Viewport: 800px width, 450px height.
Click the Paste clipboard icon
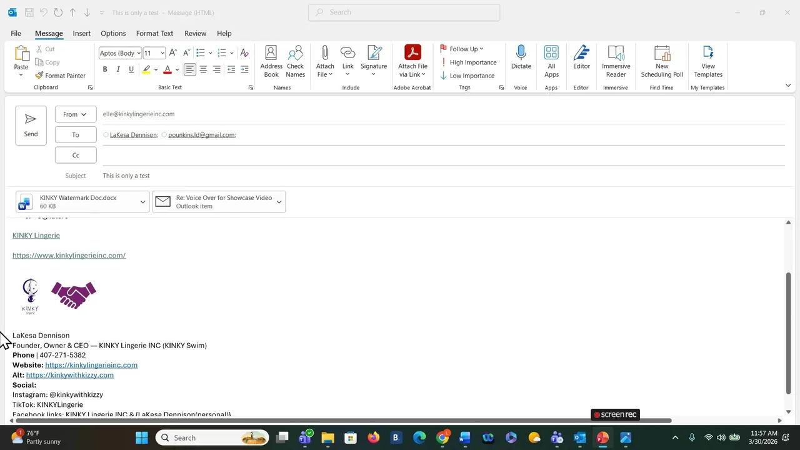click(21, 54)
